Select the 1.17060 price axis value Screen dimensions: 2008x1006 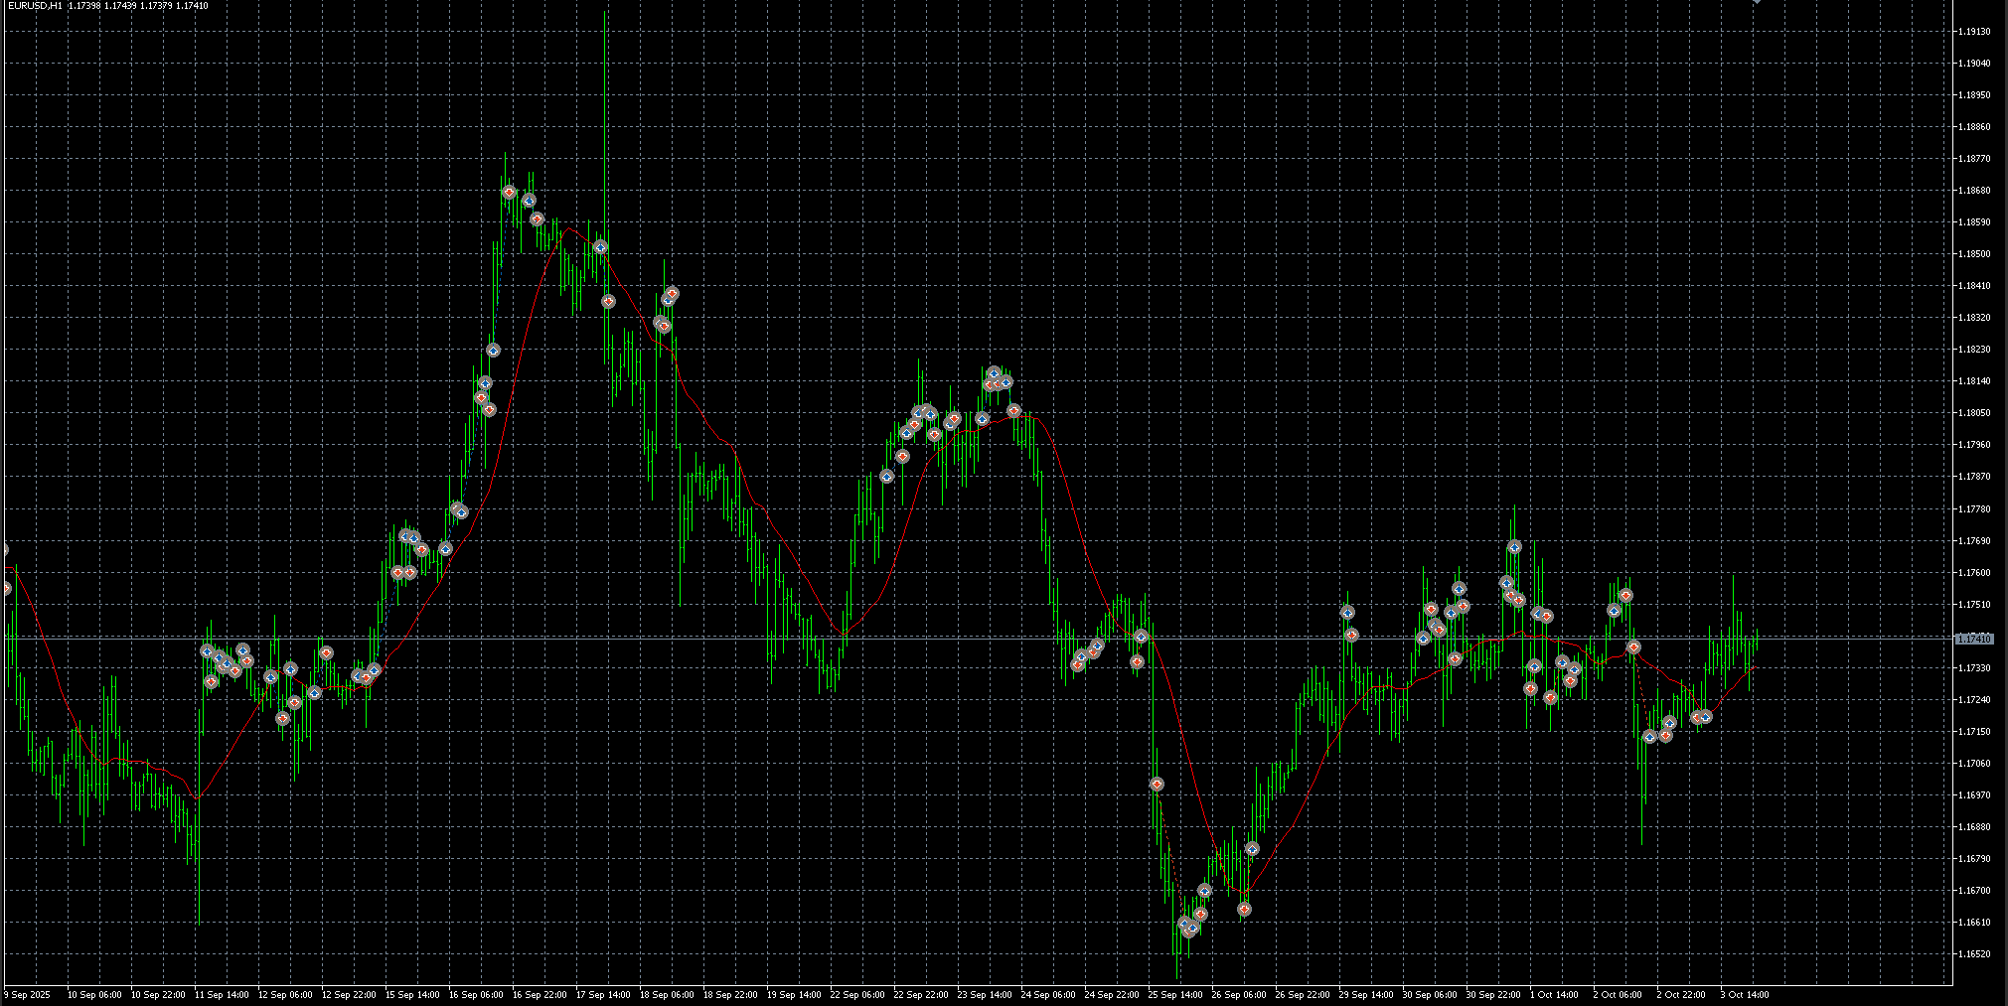pyautogui.click(x=1974, y=764)
